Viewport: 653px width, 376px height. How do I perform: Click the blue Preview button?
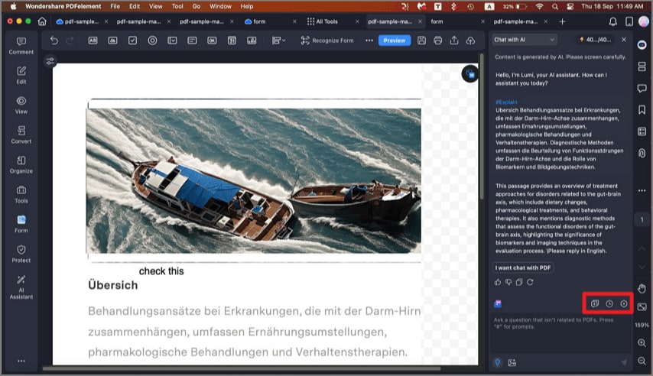click(395, 41)
